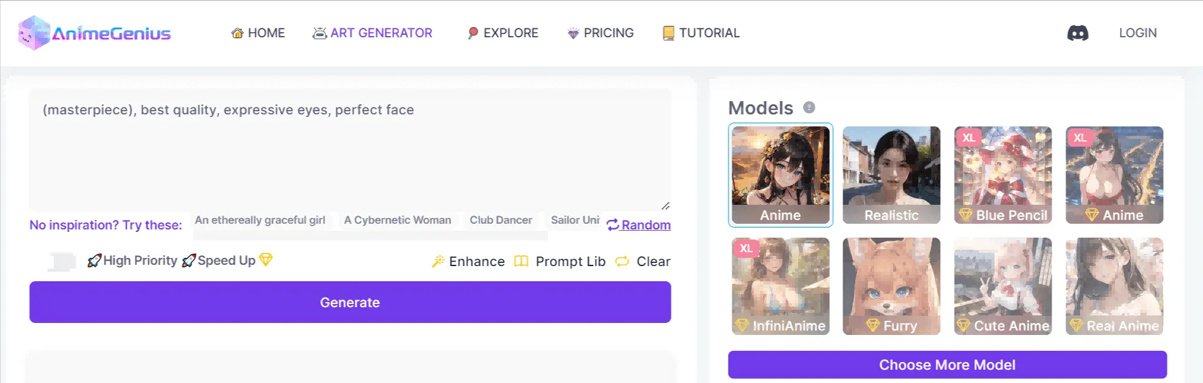Click the Choose More Model button

pyautogui.click(x=946, y=365)
